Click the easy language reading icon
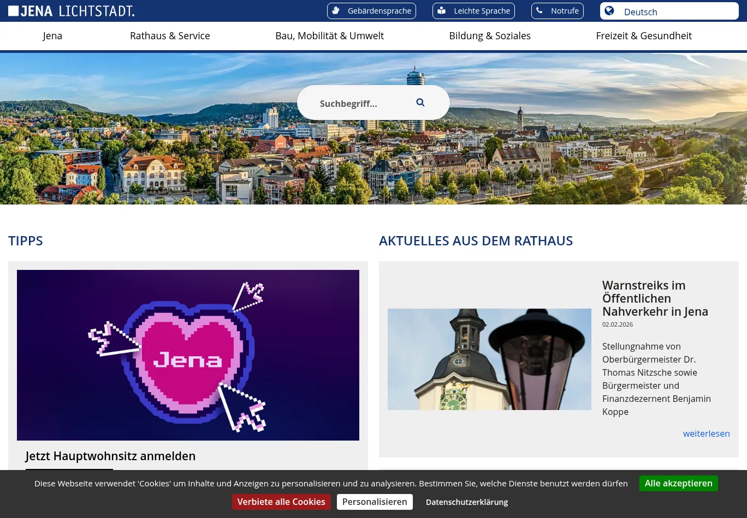Viewport: 747px width, 518px height. [442, 11]
